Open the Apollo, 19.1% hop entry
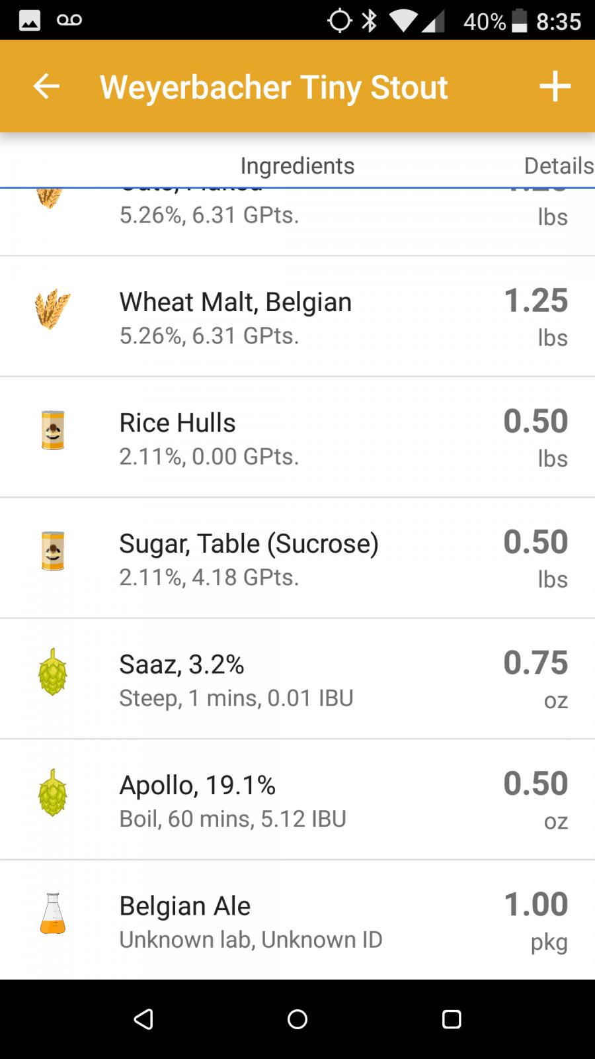 coord(297,800)
